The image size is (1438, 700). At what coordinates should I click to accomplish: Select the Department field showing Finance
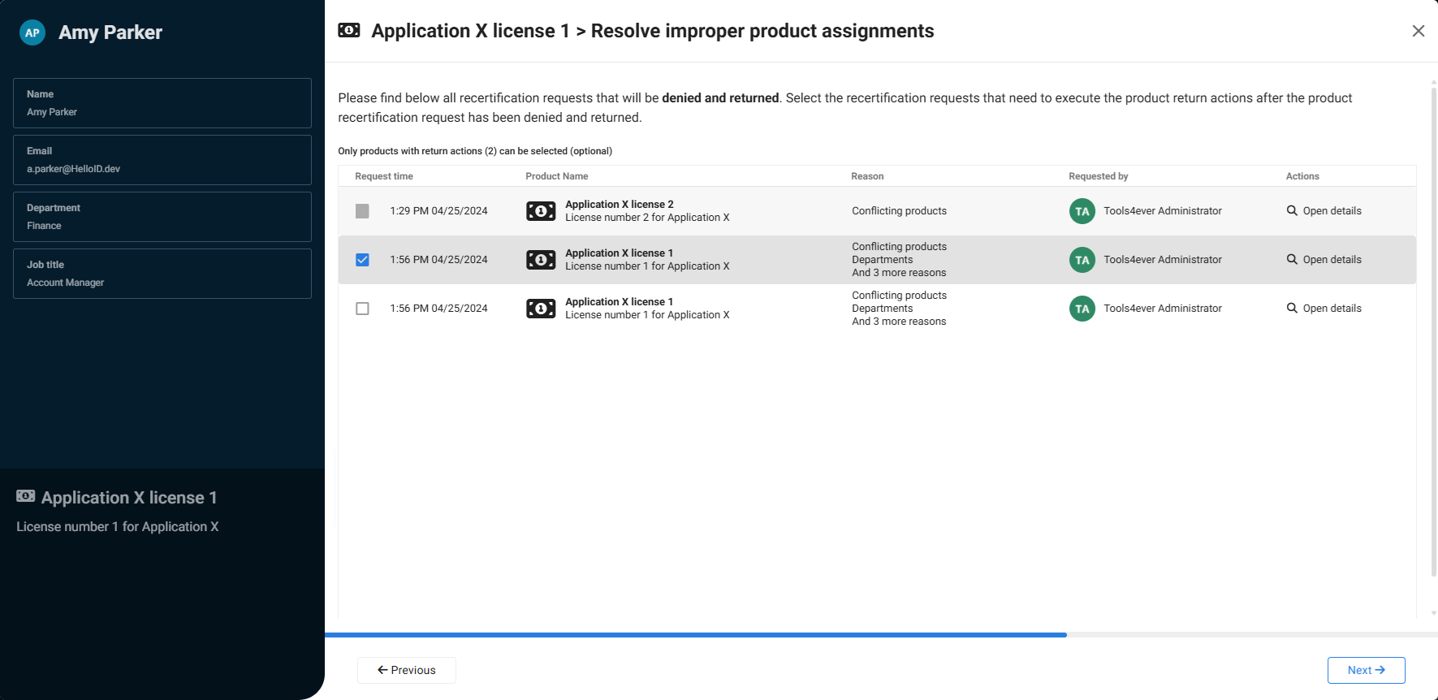(x=162, y=217)
